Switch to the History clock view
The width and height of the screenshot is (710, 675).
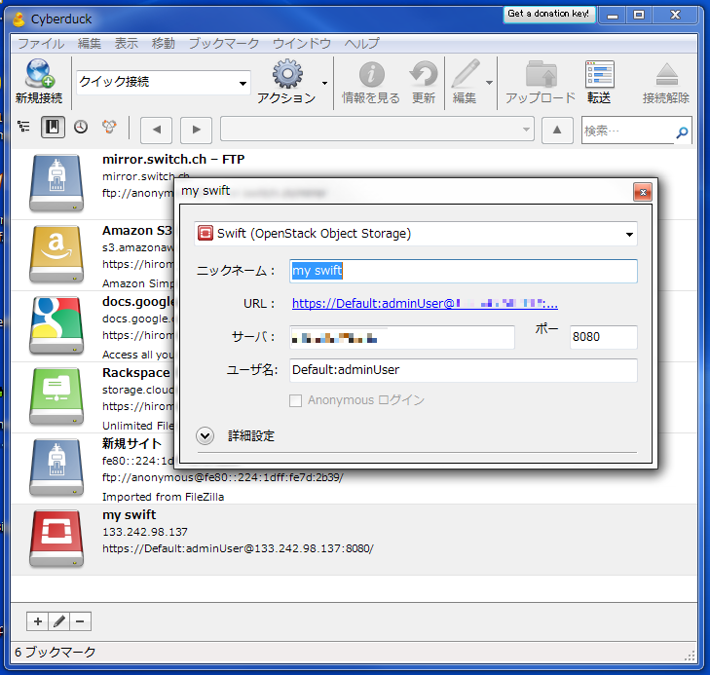click(x=81, y=127)
